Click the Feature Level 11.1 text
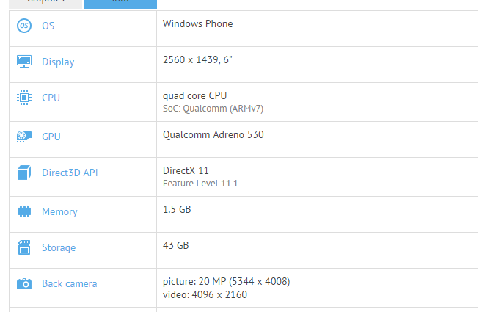 200,183
